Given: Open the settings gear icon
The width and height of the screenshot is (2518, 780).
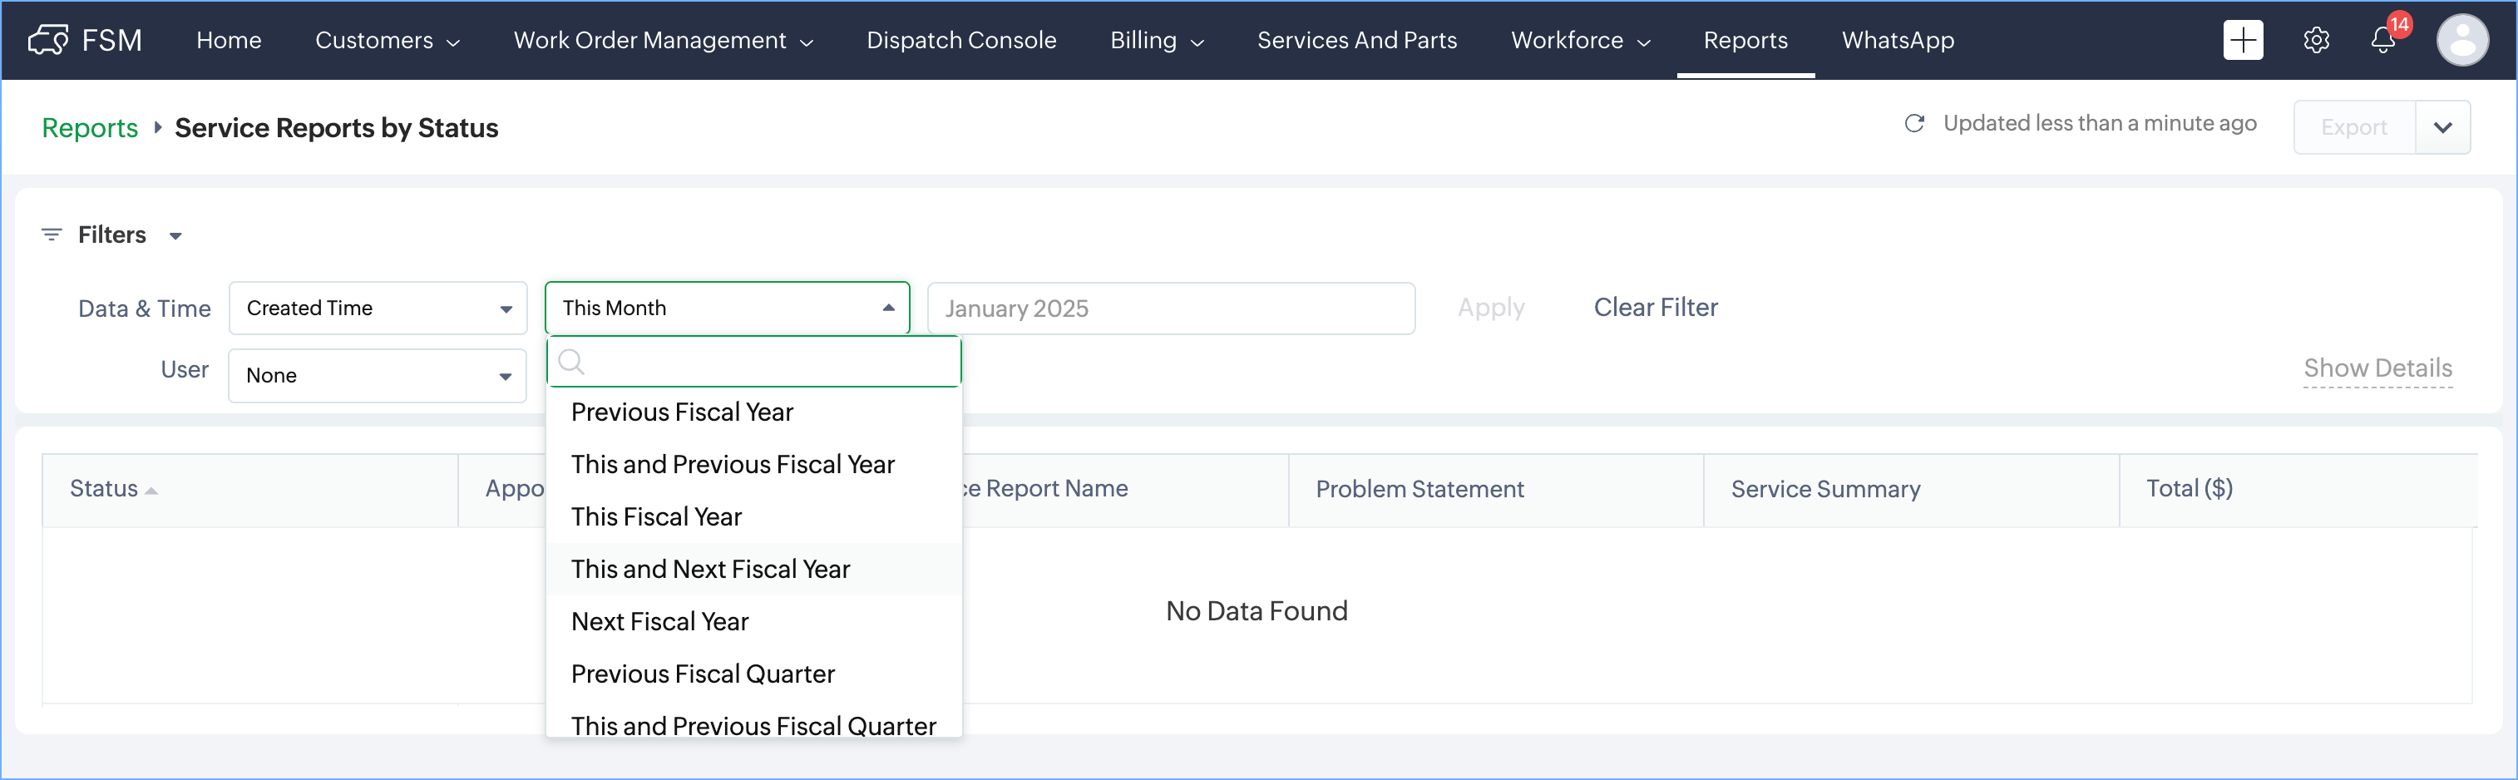Looking at the screenshot, I should (2316, 40).
